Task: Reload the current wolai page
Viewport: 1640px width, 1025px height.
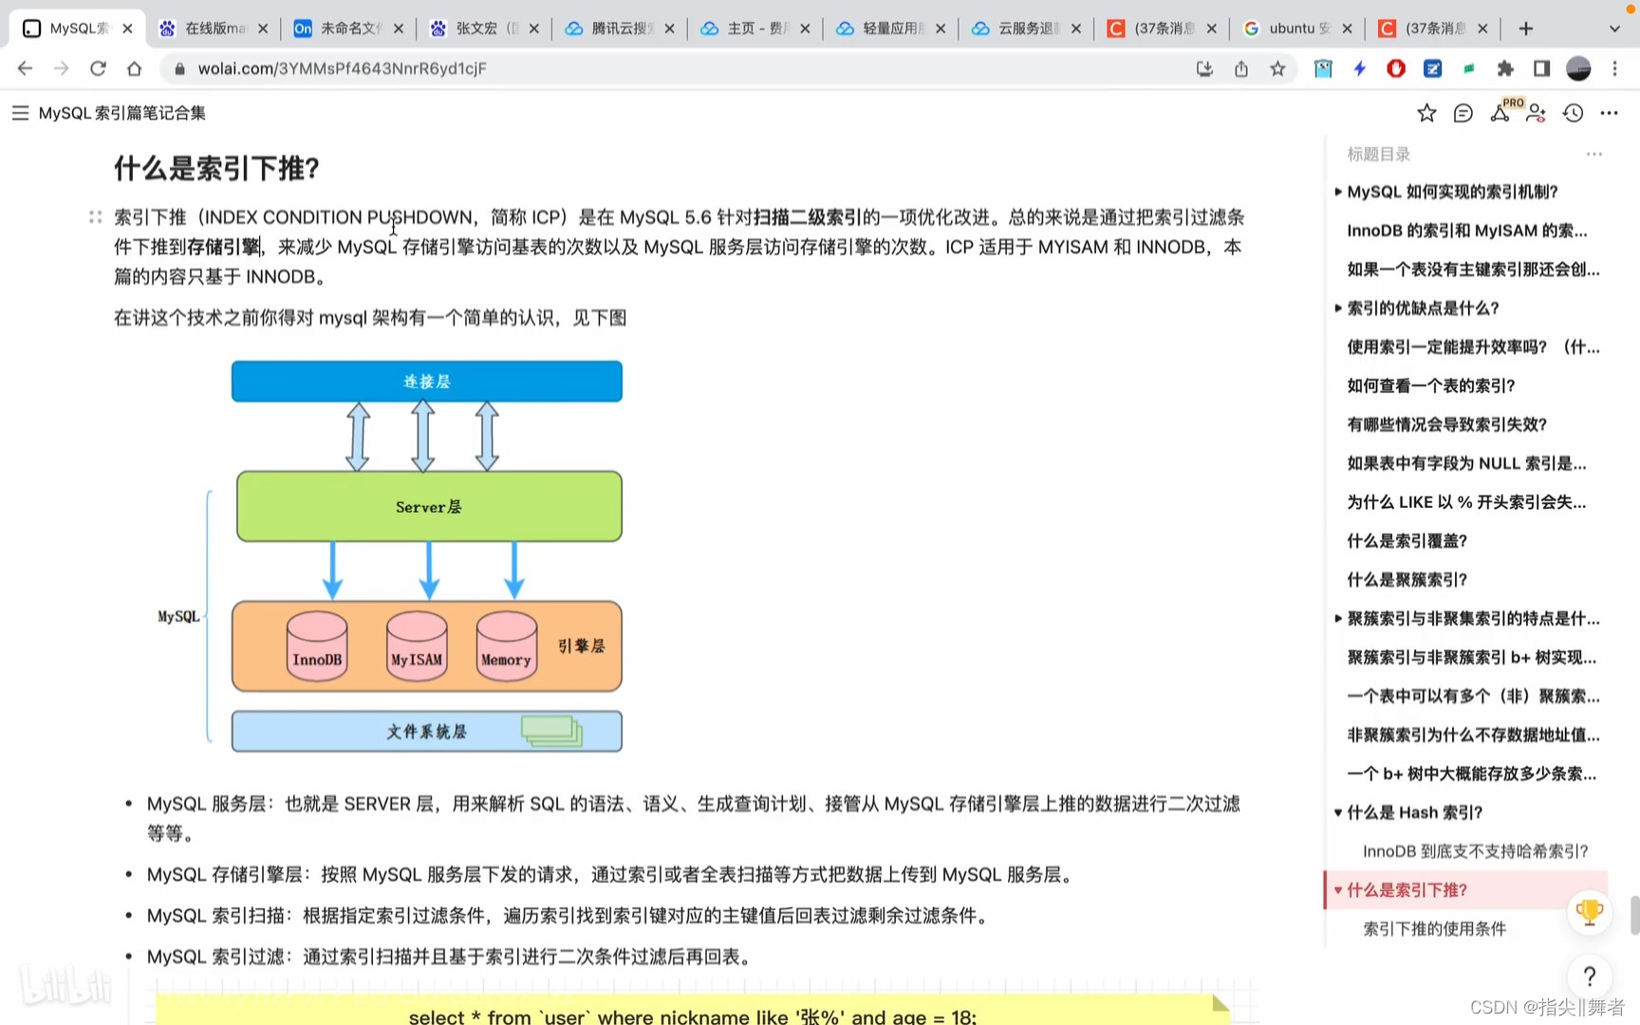Action: (98, 68)
